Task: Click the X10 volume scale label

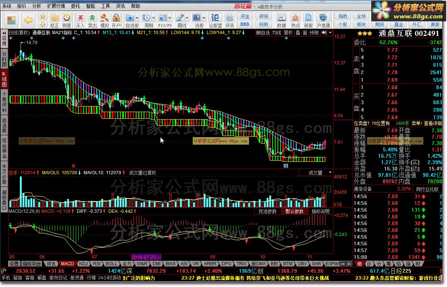Action: pyautogui.click(x=337, y=205)
